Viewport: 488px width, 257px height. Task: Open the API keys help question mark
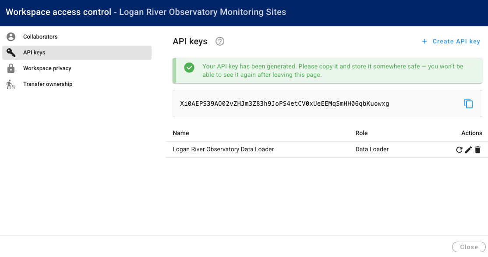[x=220, y=41]
